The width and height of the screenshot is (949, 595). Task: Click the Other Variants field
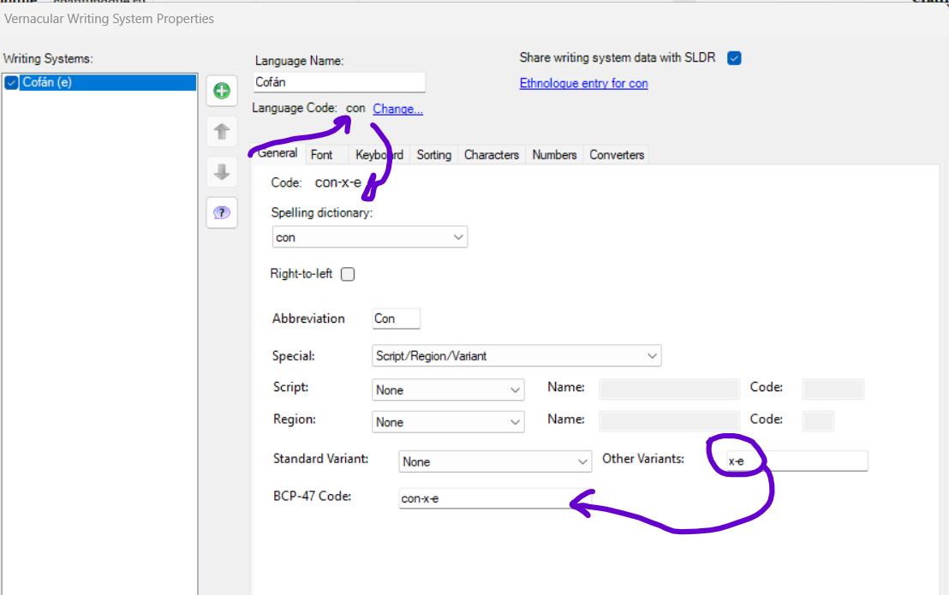797,461
